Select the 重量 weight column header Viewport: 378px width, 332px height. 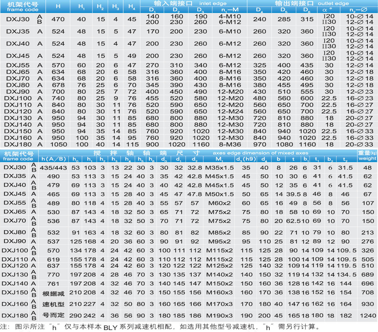pos(367,156)
